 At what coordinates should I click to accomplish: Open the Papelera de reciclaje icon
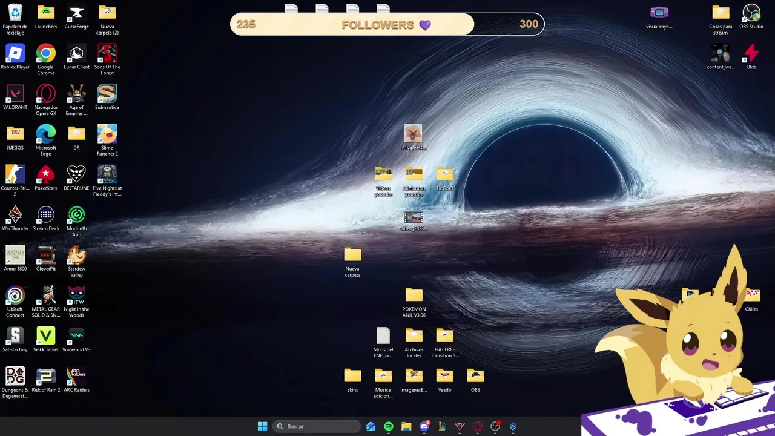tap(15, 13)
